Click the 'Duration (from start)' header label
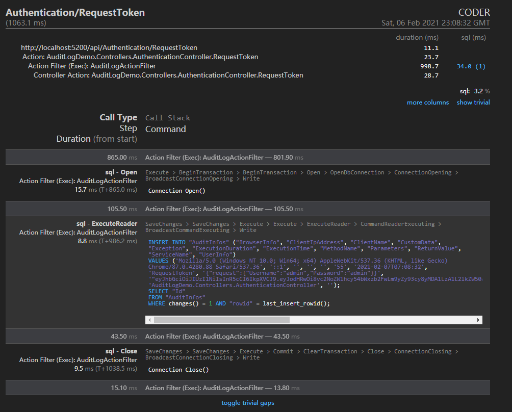This screenshot has height=412, width=512. (97, 139)
